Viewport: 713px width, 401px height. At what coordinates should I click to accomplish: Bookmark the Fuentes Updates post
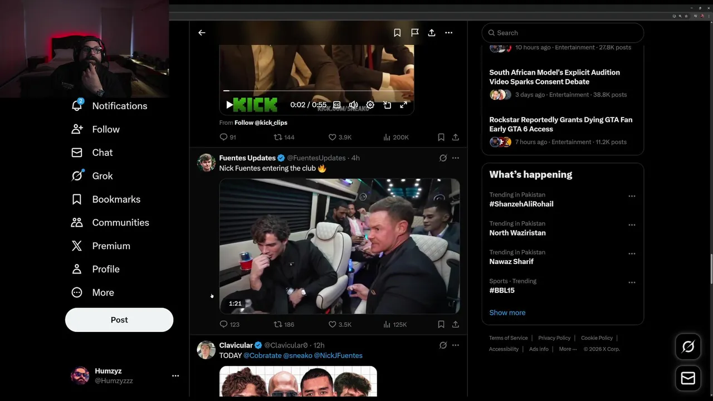click(441, 324)
